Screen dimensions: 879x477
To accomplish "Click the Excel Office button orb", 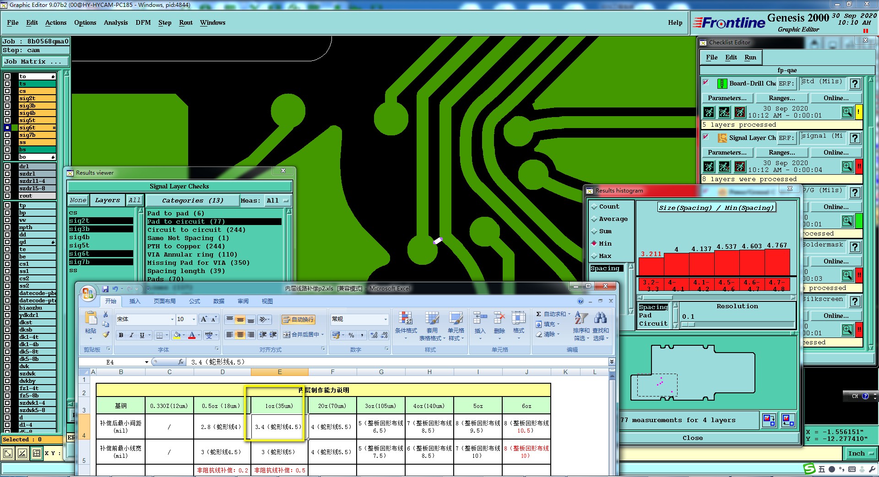I will click(88, 293).
